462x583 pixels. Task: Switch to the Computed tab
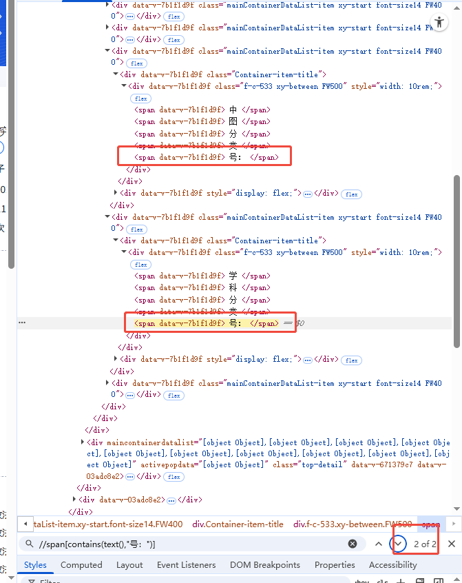point(81,565)
